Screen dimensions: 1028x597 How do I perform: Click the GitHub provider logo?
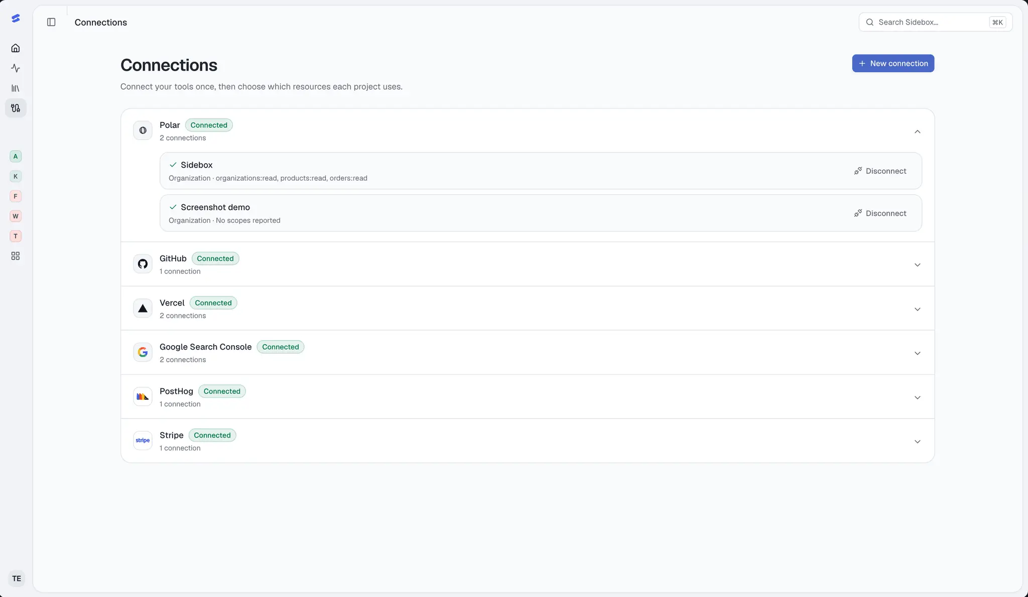pos(143,264)
